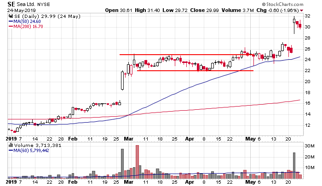Click the 22 price axis label
Image resolution: width=322 pixels, height=186 pixels.
click(307, 71)
